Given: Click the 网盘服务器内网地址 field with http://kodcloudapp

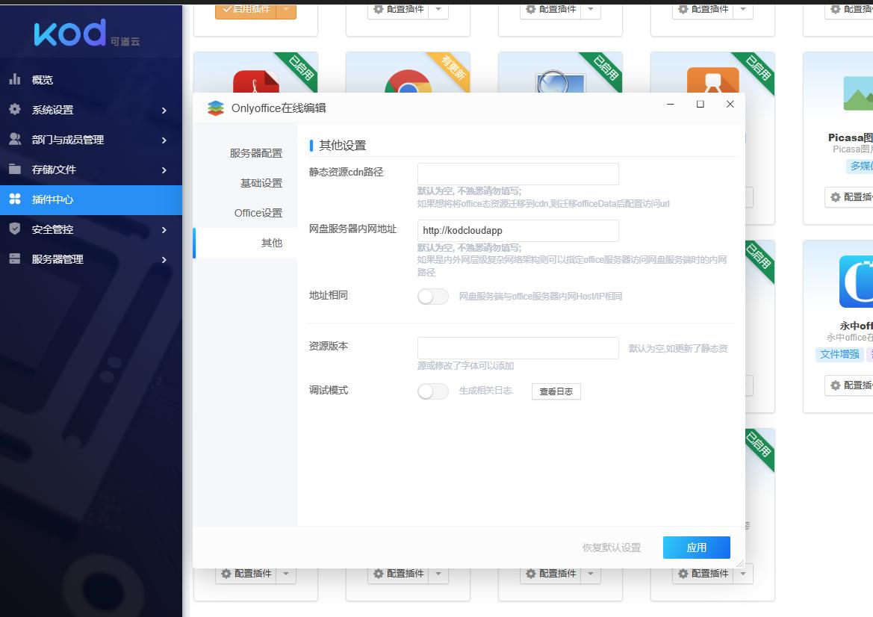Looking at the screenshot, I should point(518,231).
